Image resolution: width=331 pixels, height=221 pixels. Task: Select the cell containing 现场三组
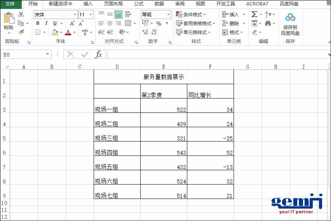click(x=117, y=134)
